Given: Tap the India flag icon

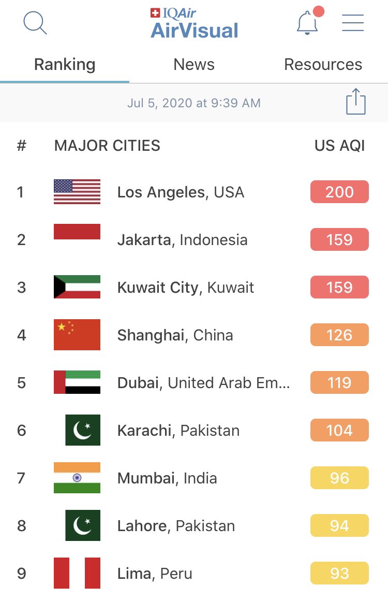Looking at the screenshot, I should click(x=77, y=478).
